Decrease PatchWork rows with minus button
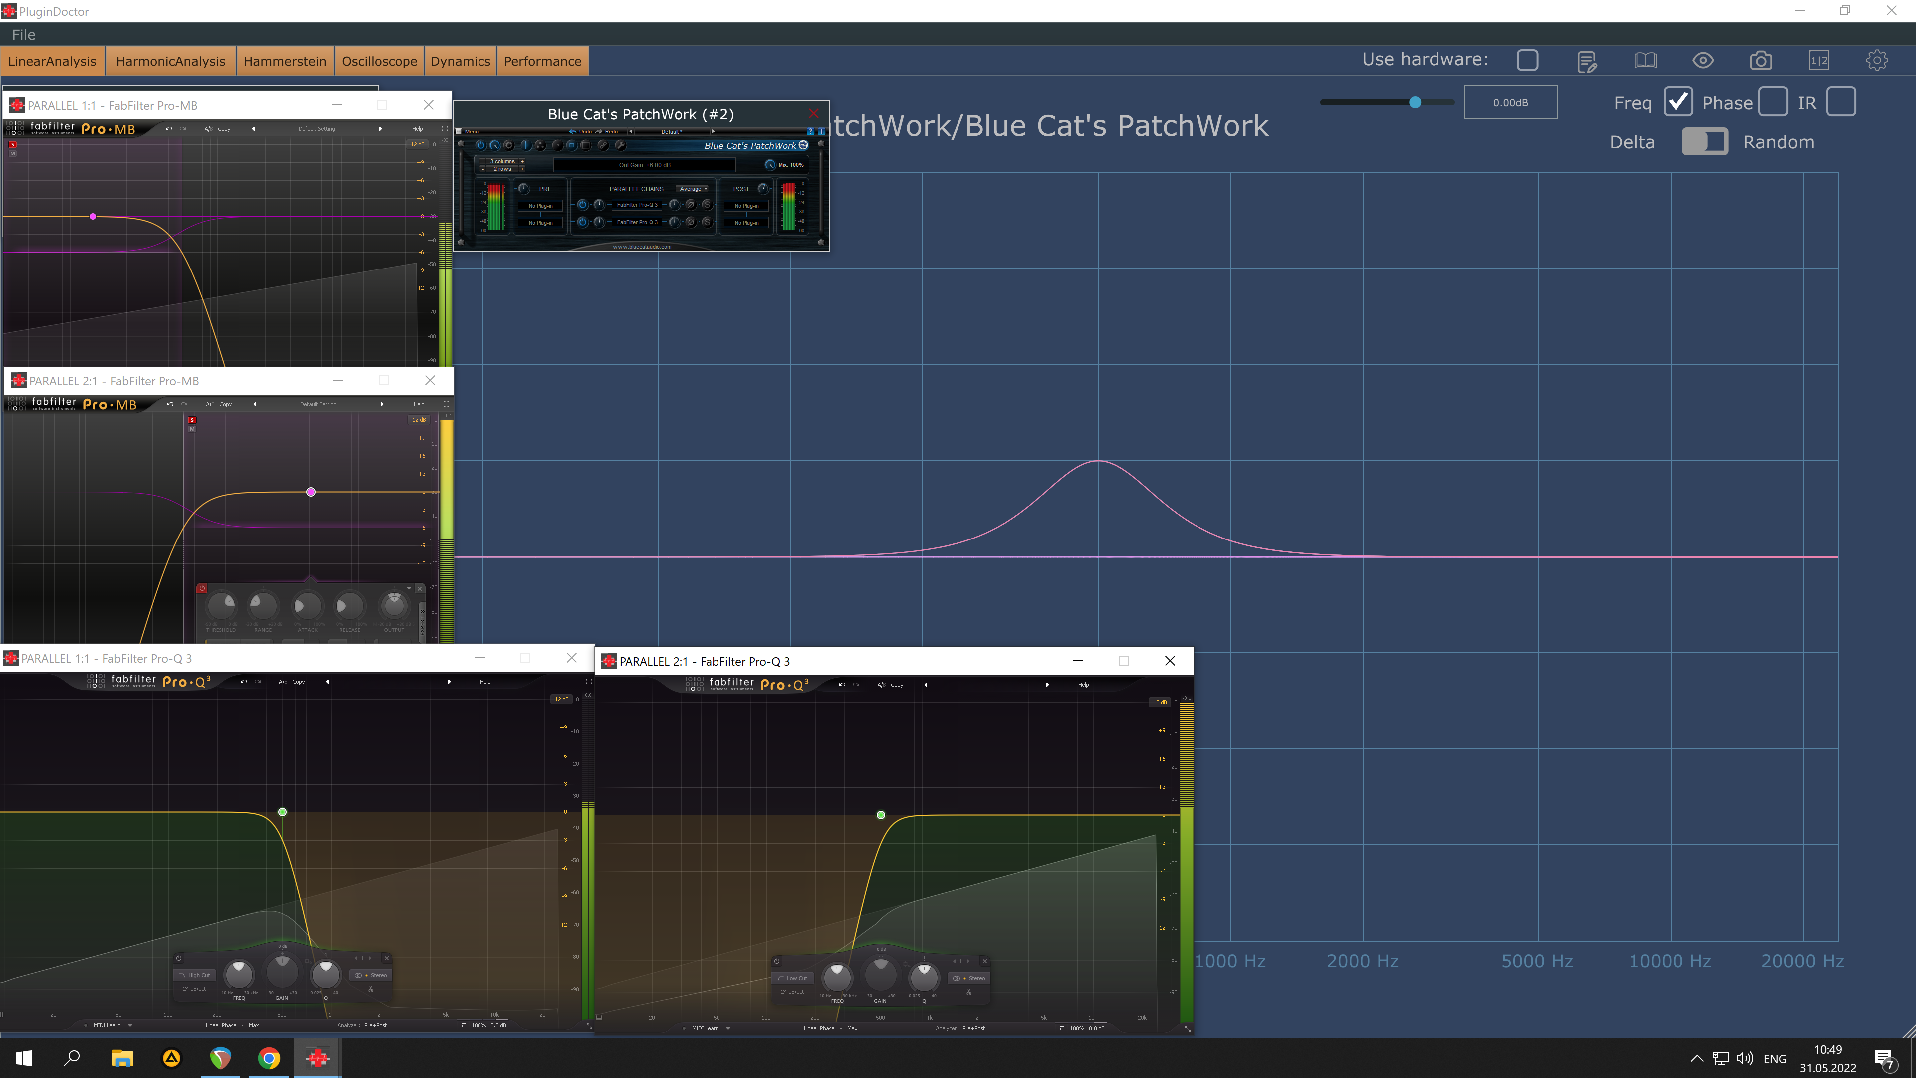The image size is (1916, 1078). pyautogui.click(x=482, y=170)
